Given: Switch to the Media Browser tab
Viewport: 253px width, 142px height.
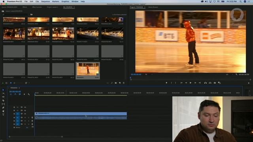Looking at the screenshot, I should click(x=153, y=7).
